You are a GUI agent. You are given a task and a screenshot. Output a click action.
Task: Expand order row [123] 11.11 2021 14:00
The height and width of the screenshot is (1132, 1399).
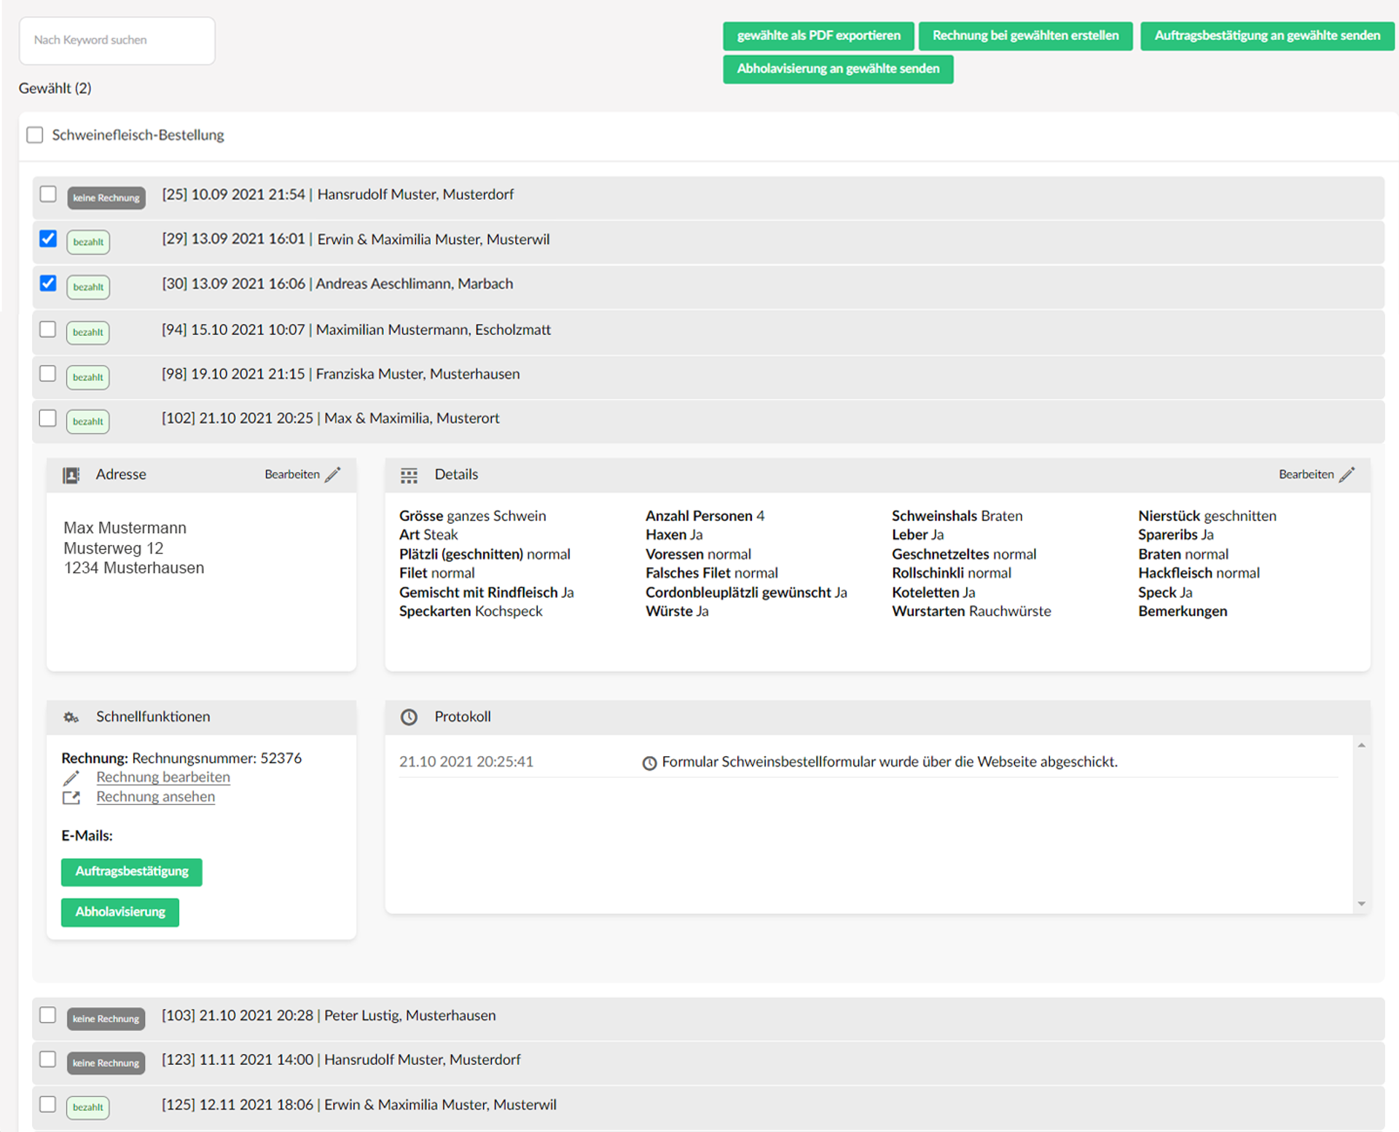click(x=708, y=1064)
